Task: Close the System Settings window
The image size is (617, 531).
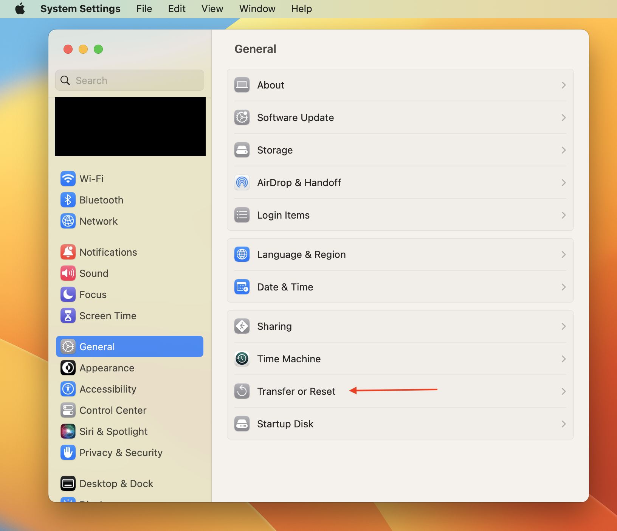Action: coord(68,49)
